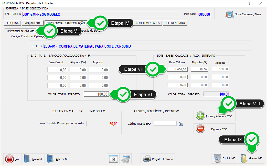Screen dimensions: 267x166
Task: Open the calculator icon button
Action: point(126,159)
